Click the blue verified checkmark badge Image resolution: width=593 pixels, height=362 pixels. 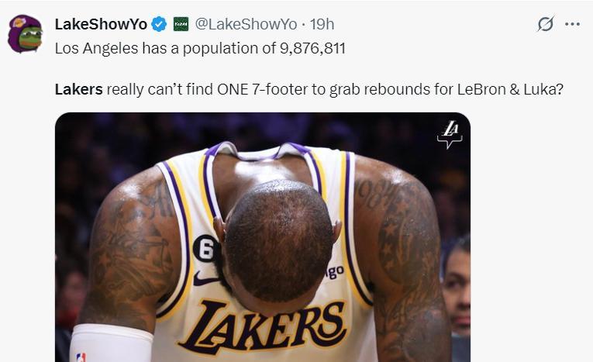[x=159, y=24]
